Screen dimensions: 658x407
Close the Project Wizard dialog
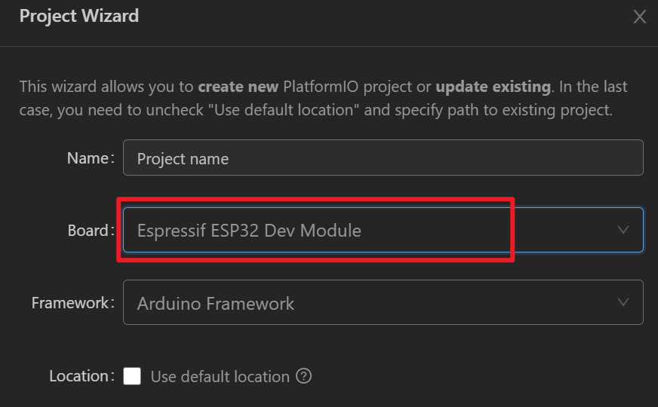[x=640, y=17]
